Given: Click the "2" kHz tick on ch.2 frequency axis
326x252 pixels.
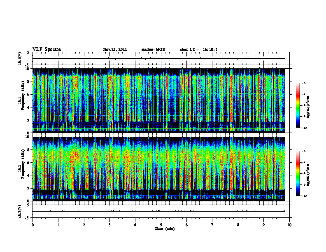Looking at the screenshot, I should coord(29,188).
